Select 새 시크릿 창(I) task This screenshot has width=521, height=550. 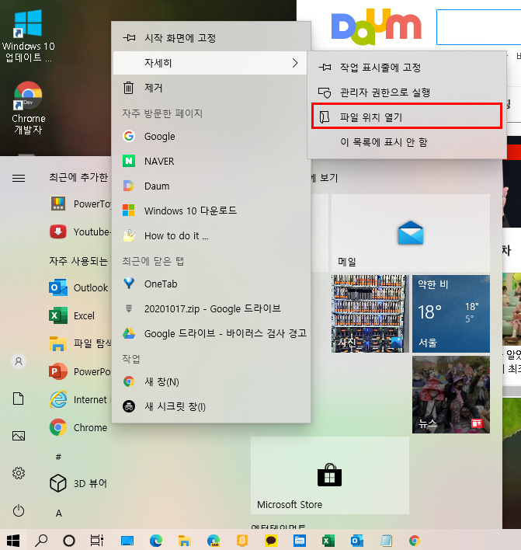click(x=211, y=406)
